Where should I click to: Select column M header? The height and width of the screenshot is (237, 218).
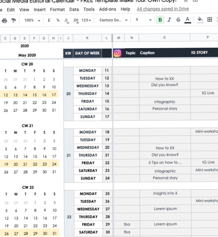point(119,38)
